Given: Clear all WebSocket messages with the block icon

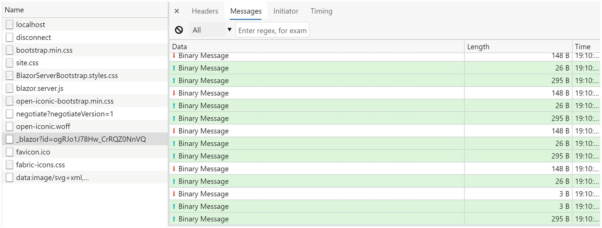Looking at the screenshot, I should click(x=179, y=30).
